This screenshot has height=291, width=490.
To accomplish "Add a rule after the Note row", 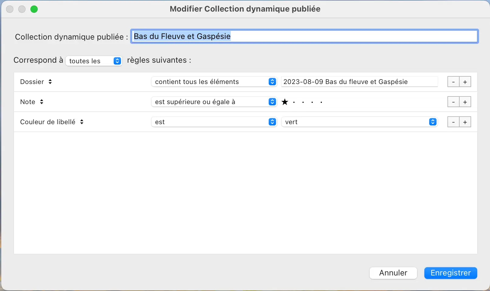I will click(465, 102).
